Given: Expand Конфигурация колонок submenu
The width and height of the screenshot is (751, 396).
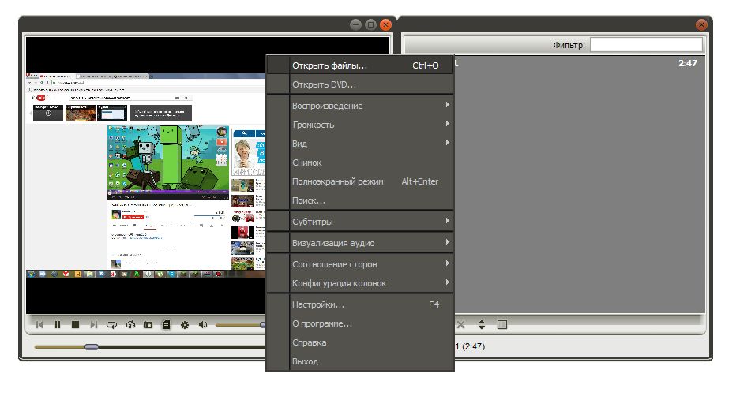Looking at the screenshot, I should coord(359,283).
